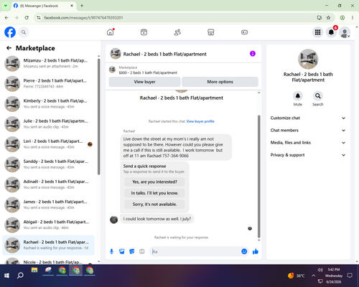359x287 pixels.
Task: Open the Facebook menu grid icon
Action: tap(317, 32)
